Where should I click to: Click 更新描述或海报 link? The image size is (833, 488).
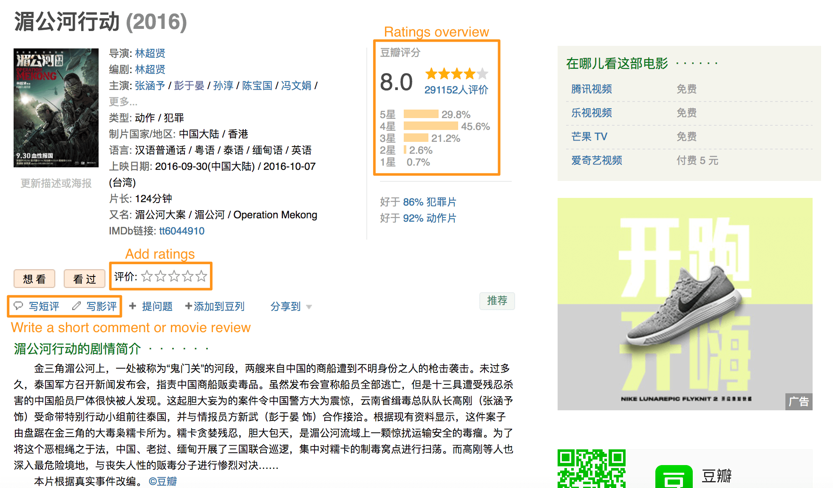coord(56,183)
